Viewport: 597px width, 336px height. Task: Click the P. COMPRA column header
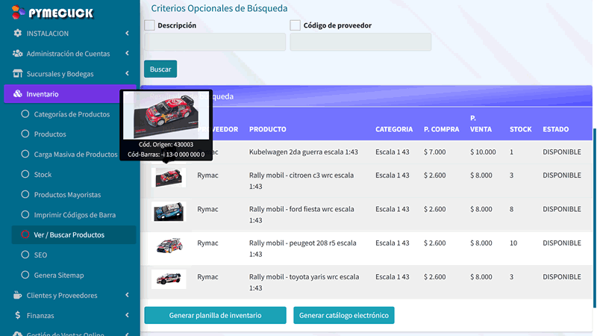point(441,129)
